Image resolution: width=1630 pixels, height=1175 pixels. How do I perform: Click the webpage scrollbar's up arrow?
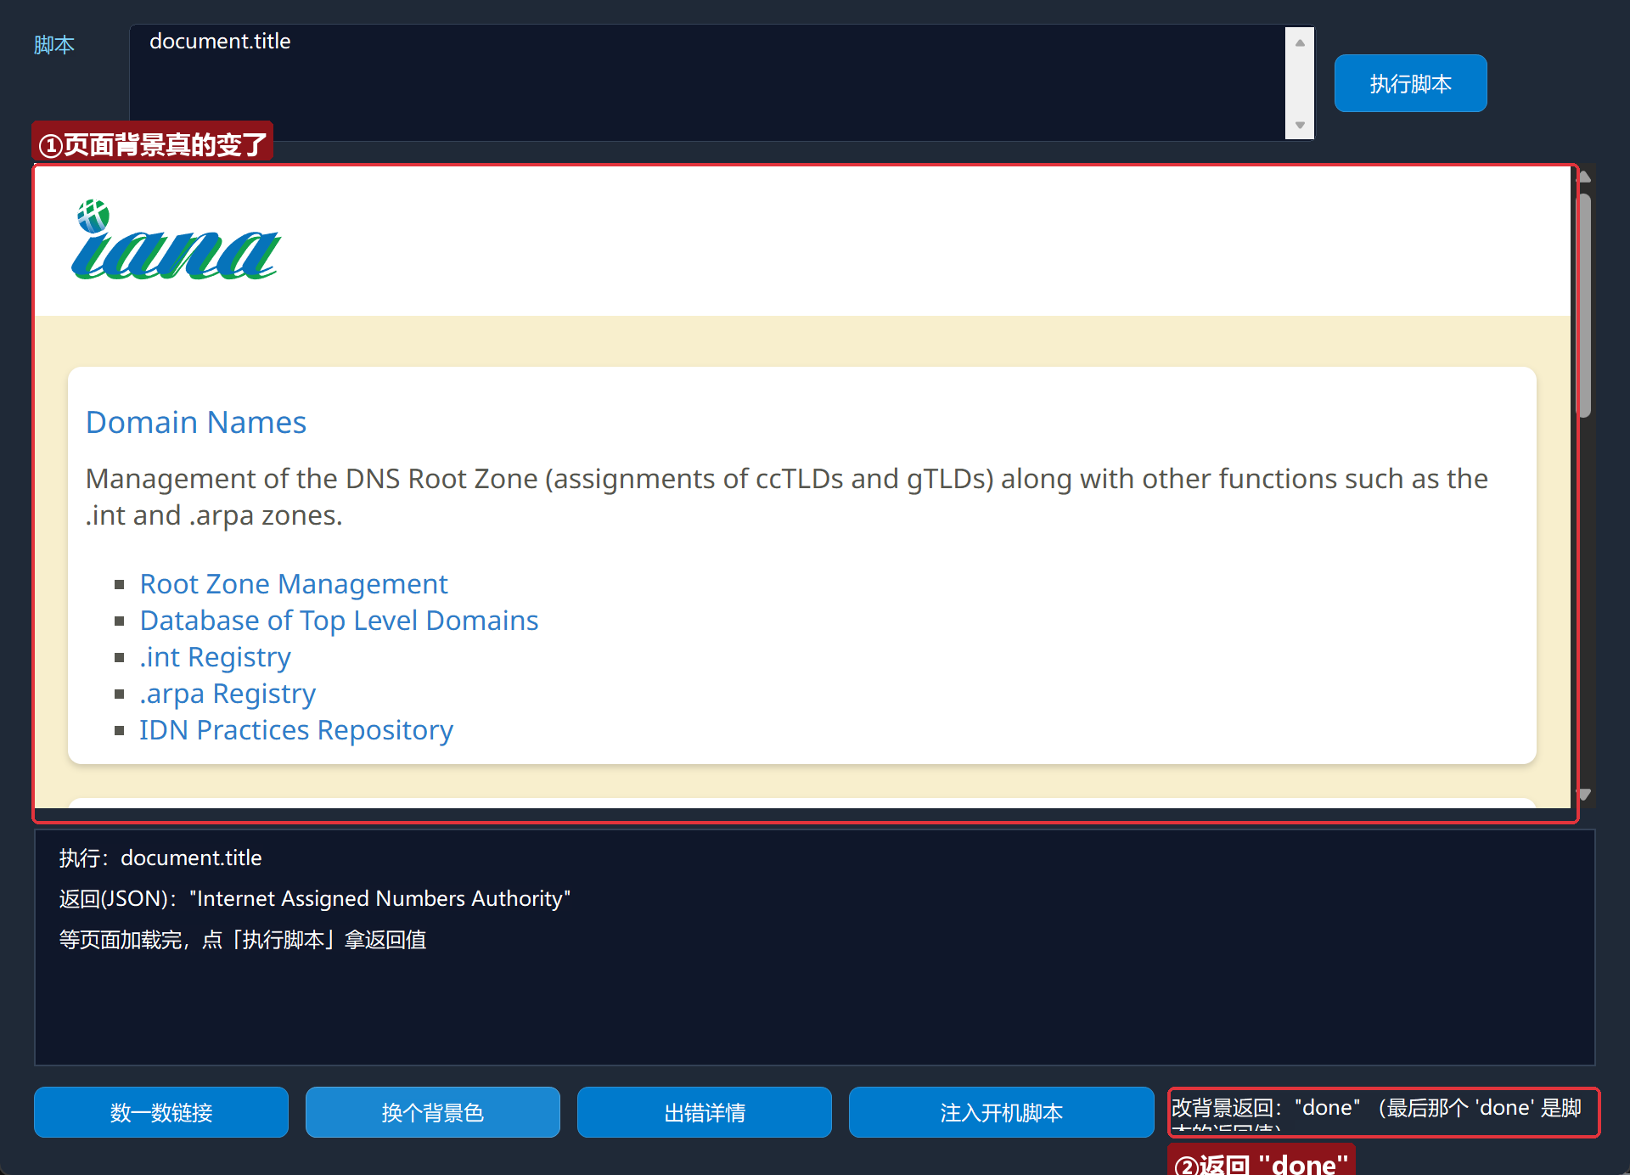[x=1584, y=176]
